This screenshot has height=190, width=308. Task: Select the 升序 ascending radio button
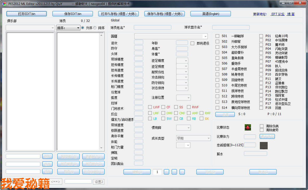pyautogui.click(x=83, y=28)
